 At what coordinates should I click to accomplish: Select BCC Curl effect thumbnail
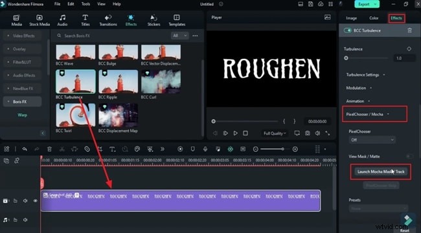161,82
